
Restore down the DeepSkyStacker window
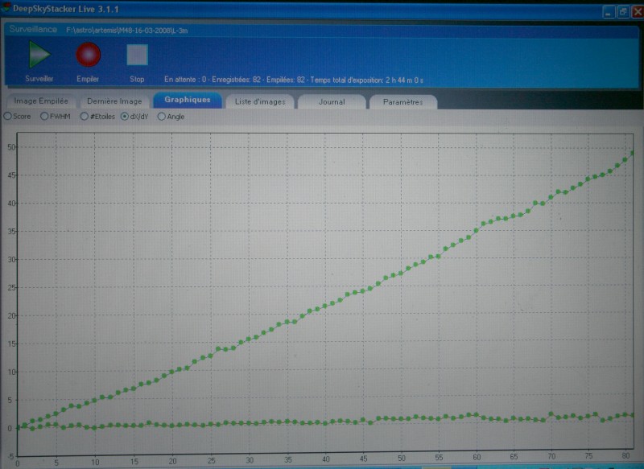tap(622, 12)
